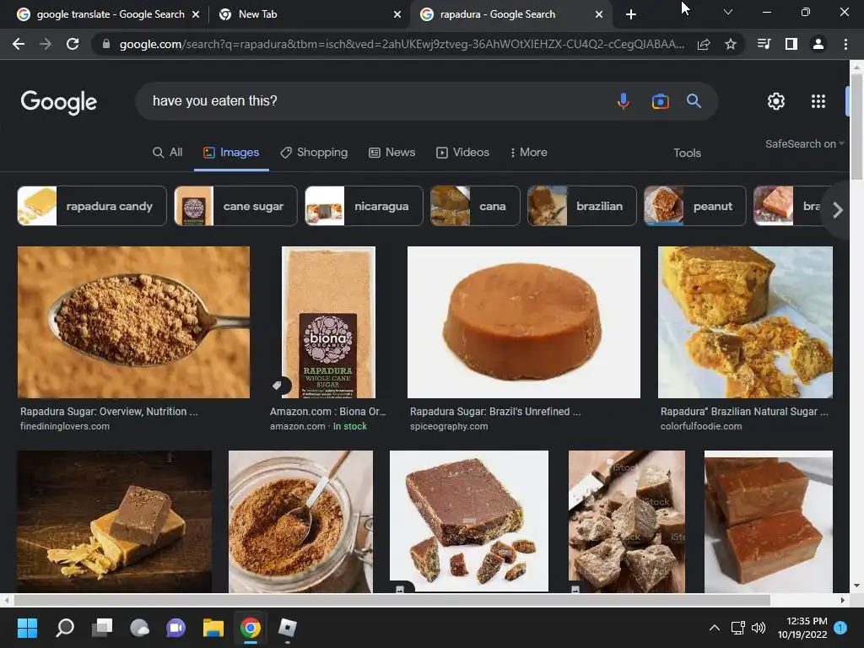Image resolution: width=864 pixels, height=648 pixels.
Task: Open Tools filter options
Action: pos(687,154)
